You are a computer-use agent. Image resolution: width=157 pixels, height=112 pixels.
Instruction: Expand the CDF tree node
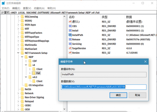coord(26,61)
